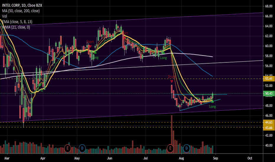Viewport: 275px width, 162px height.
Task: Click the Short label in mid May
Action: click(x=90, y=42)
